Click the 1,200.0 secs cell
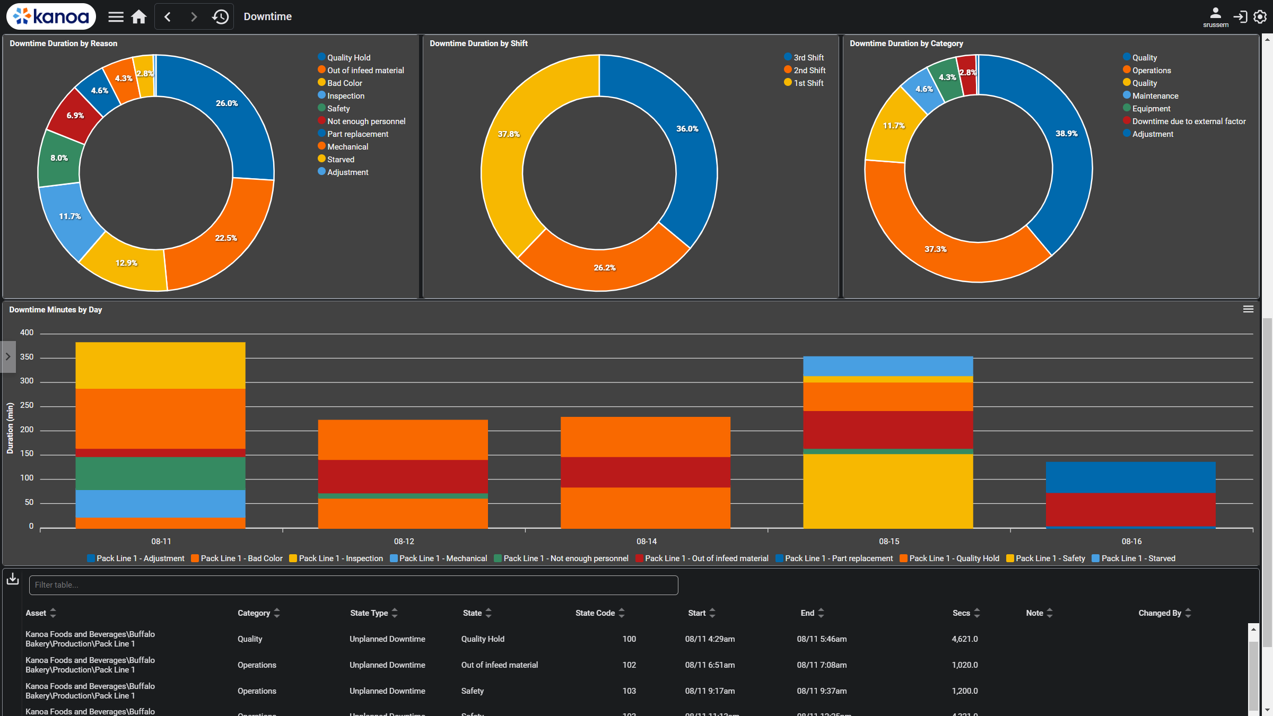This screenshot has height=716, width=1273. (965, 691)
